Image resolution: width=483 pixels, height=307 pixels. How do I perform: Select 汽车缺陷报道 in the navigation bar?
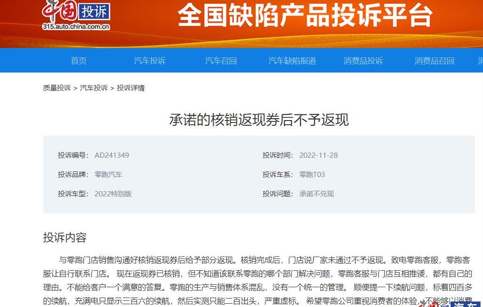click(292, 61)
